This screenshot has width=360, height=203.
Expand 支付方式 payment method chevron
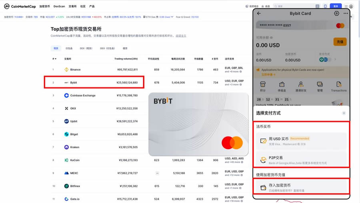coord(335,59)
